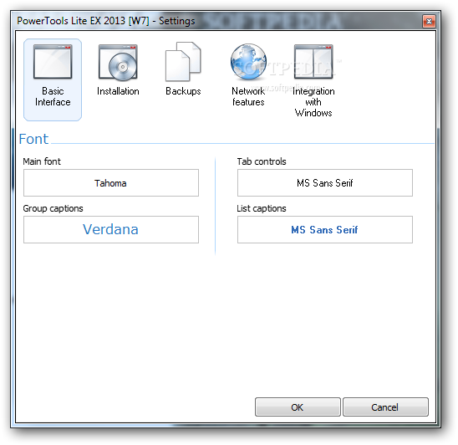Image resolution: width=458 pixels, height=445 pixels.
Task: Open the Installation settings category
Action: point(118,70)
